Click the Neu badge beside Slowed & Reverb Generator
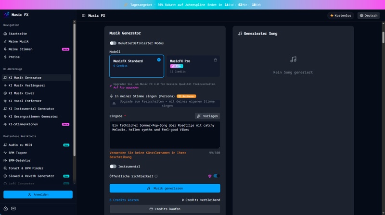The image size is (385, 215). pos(66,176)
